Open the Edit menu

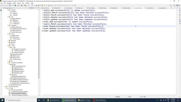click(5, 3)
